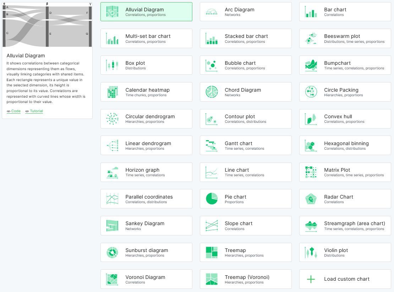Select the 'Bubble chart' title text
Viewport: 394px width, 292px height.
point(240,63)
